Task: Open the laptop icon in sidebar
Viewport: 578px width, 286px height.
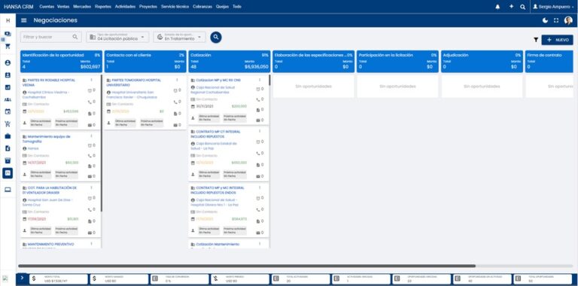Action: (x=8, y=190)
